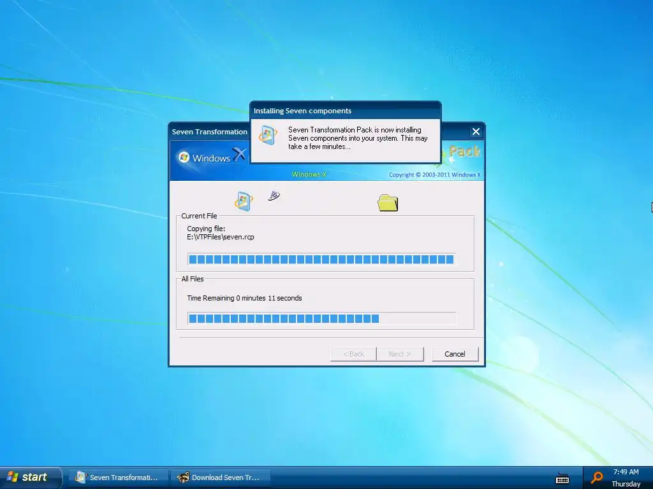653x489 pixels.
Task: Switch to Download Seven Tr... taskbar item
Action: point(220,478)
